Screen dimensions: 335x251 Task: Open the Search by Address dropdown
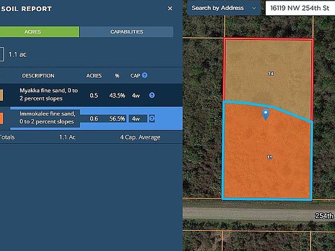coord(224,8)
